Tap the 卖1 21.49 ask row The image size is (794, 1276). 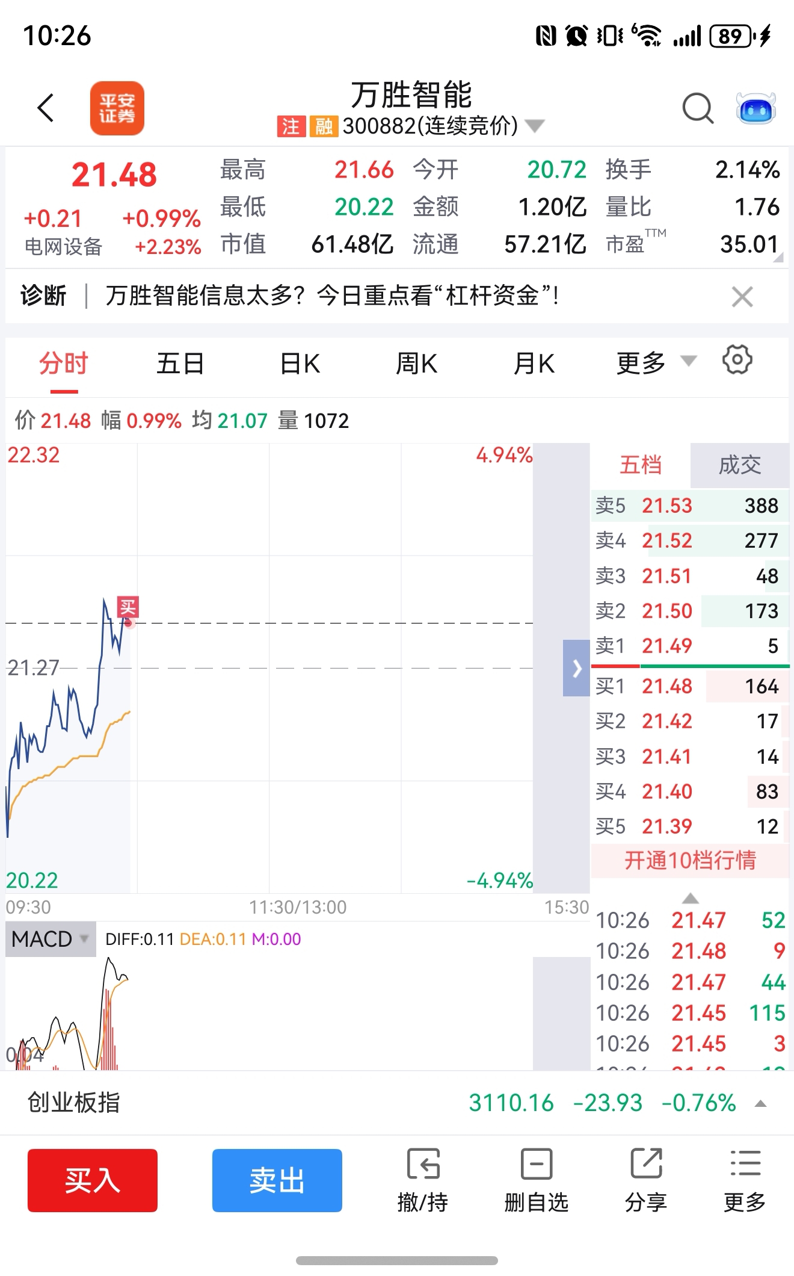690,646
